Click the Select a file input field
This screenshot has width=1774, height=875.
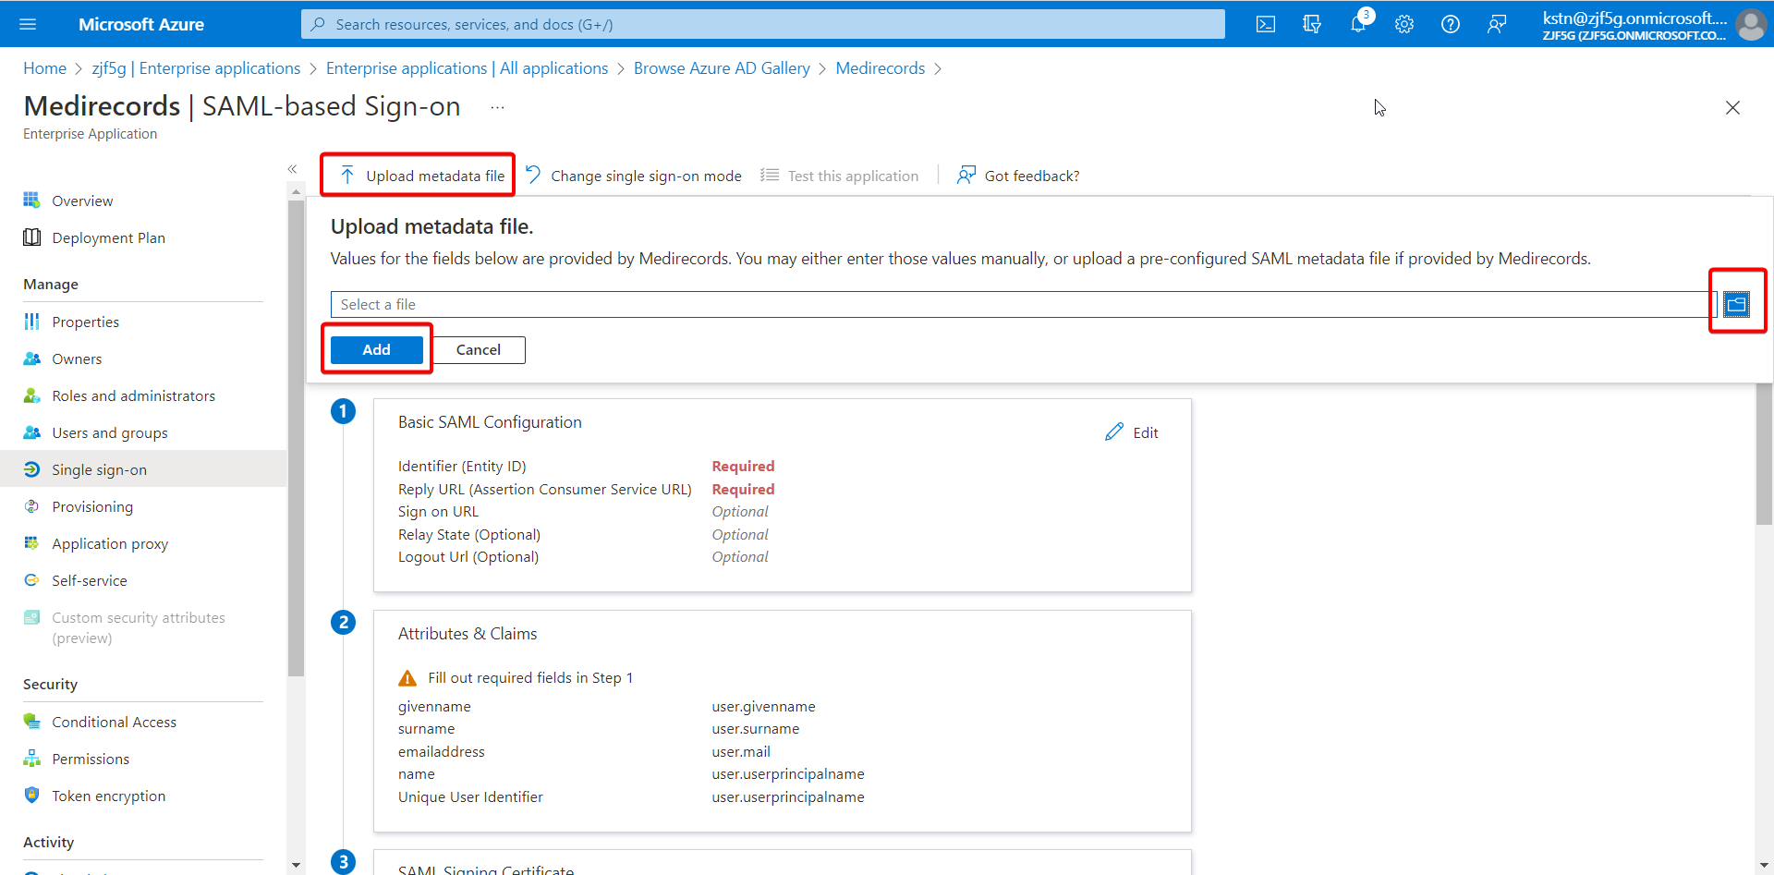pyautogui.click(x=1023, y=304)
